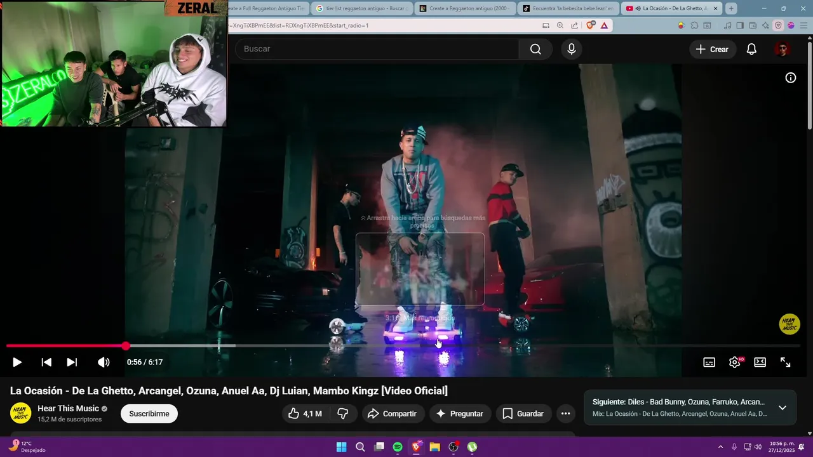Open Windows taskbar search
The image size is (813, 457).
point(360,447)
